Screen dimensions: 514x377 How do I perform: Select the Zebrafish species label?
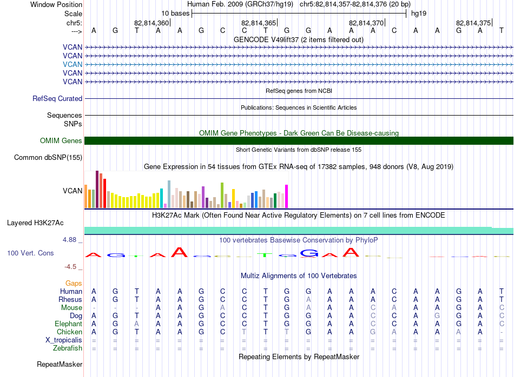pyautogui.click(x=68, y=348)
